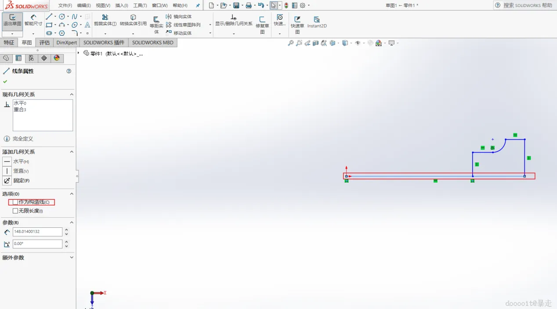The width and height of the screenshot is (557, 309).
Task: Select the Polygon sketch tool
Action: click(62, 33)
